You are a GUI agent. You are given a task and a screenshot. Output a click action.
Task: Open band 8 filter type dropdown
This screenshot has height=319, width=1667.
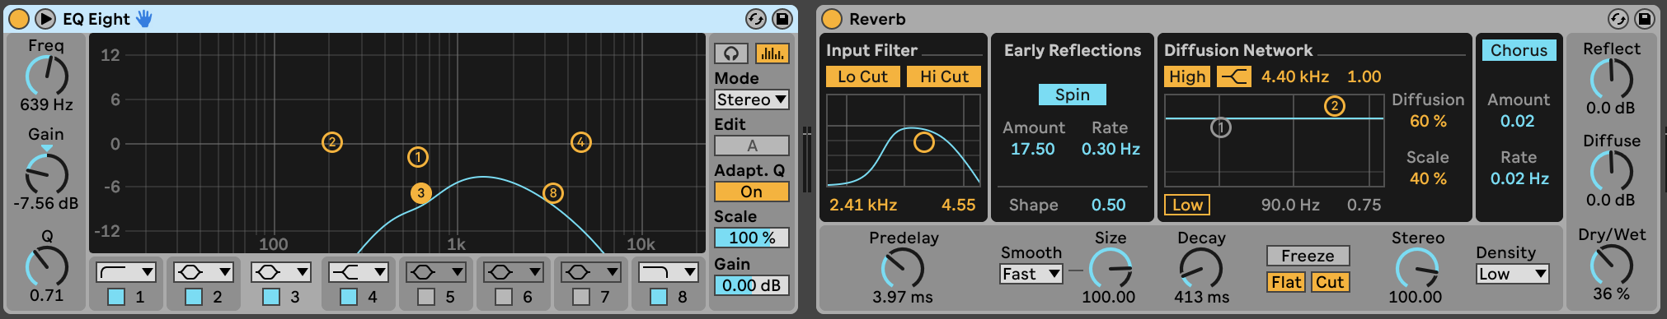669,271
